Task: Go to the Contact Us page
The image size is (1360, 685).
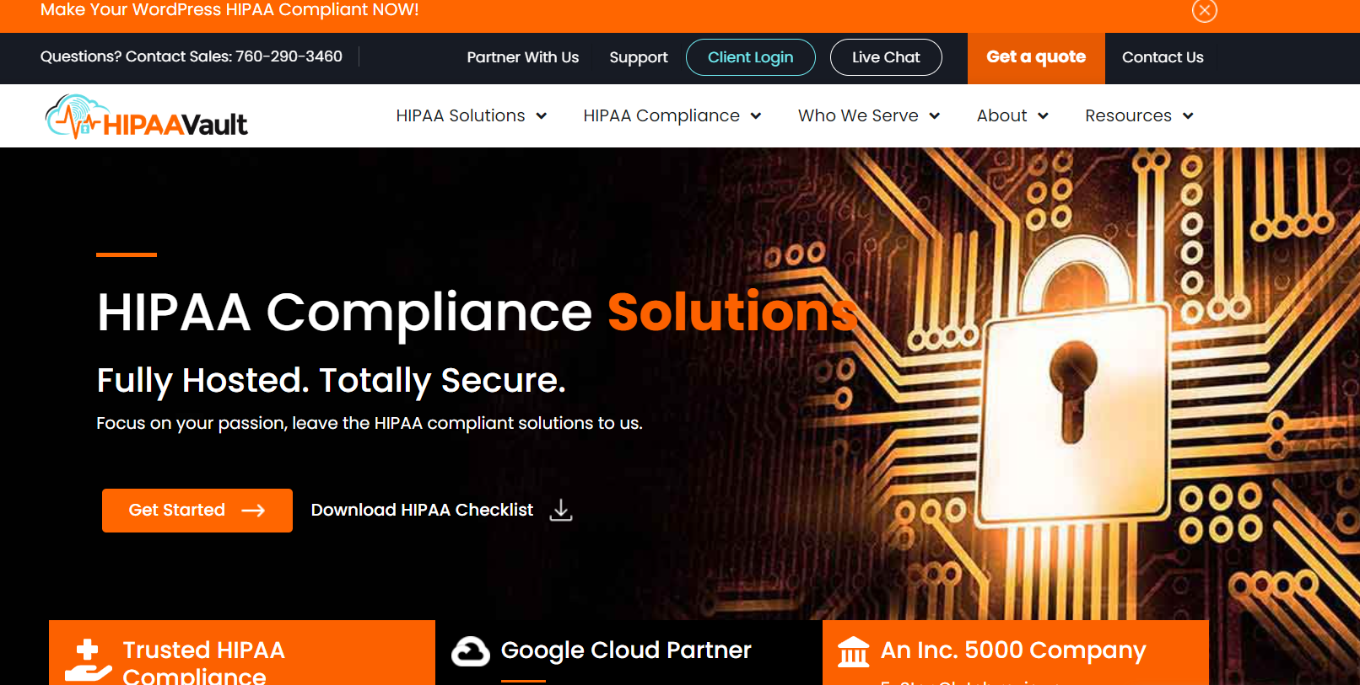Action: [1163, 57]
